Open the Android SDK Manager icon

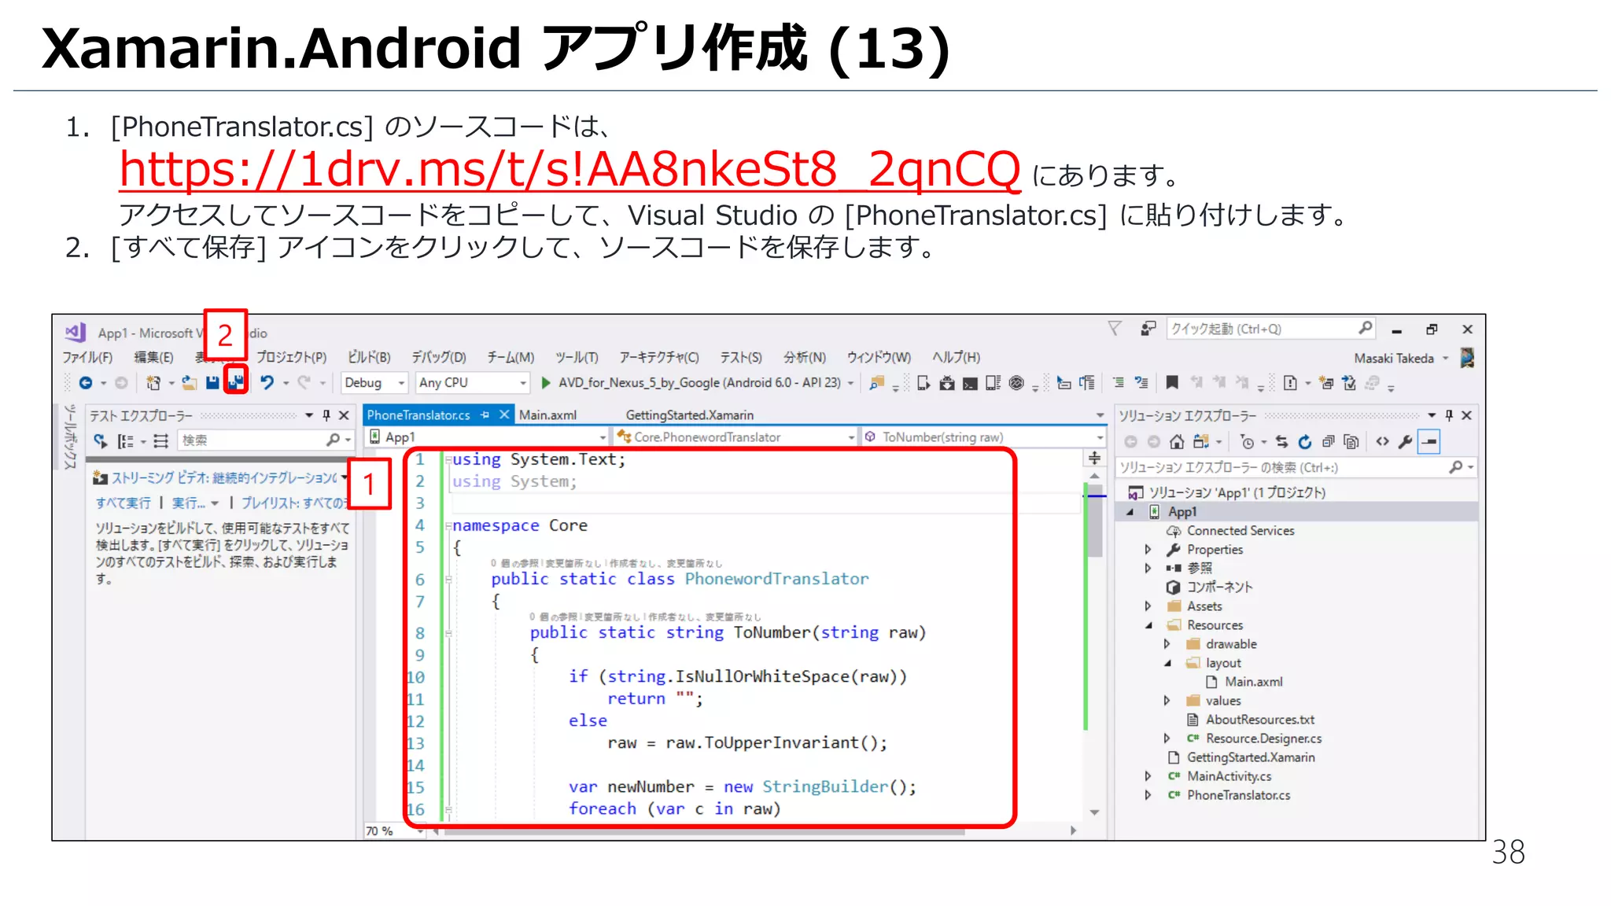(947, 382)
